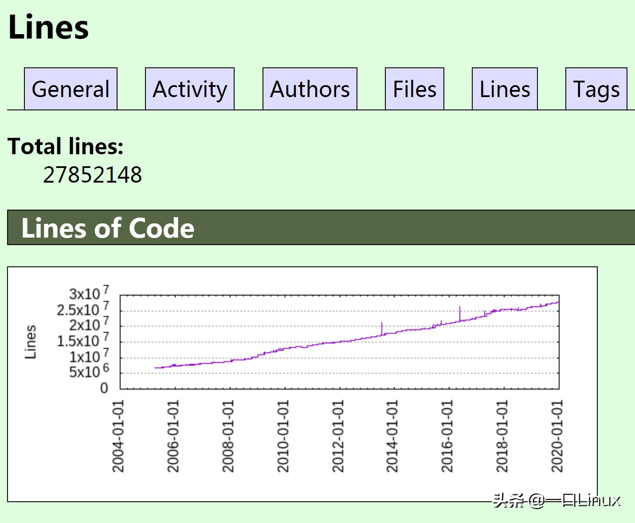Image resolution: width=635 pixels, height=523 pixels.
Task: Switch to the Activity tab
Action: click(x=190, y=89)
